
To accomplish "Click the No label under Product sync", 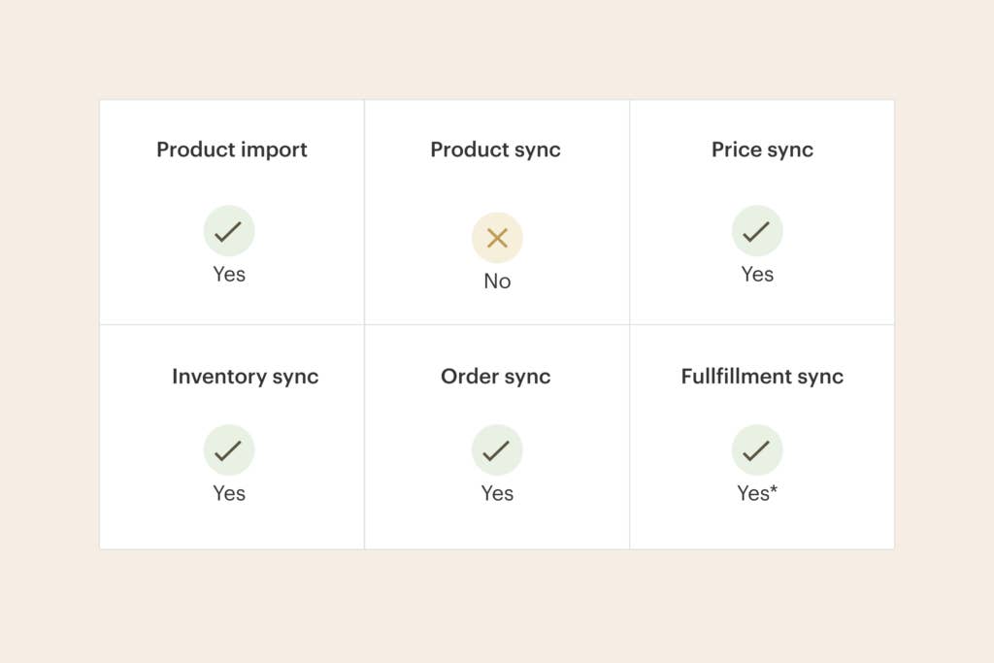I will [x=497, y=282].
